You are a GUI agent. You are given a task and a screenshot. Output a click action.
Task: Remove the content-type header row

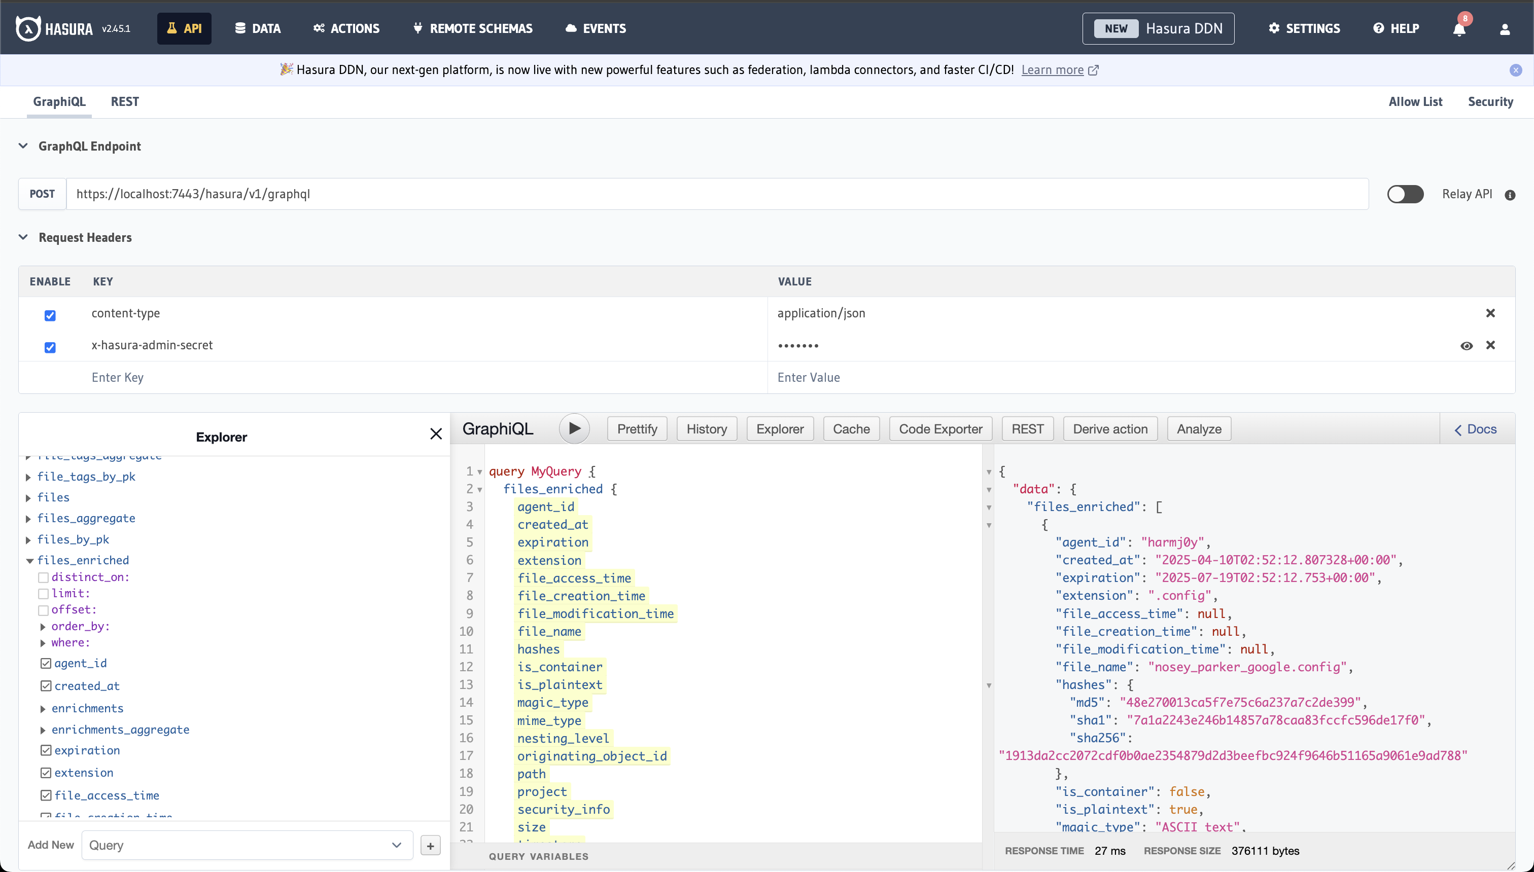tap(1490, 313)
